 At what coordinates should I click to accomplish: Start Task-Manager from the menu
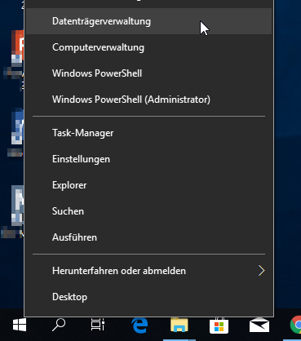point(148,133)
